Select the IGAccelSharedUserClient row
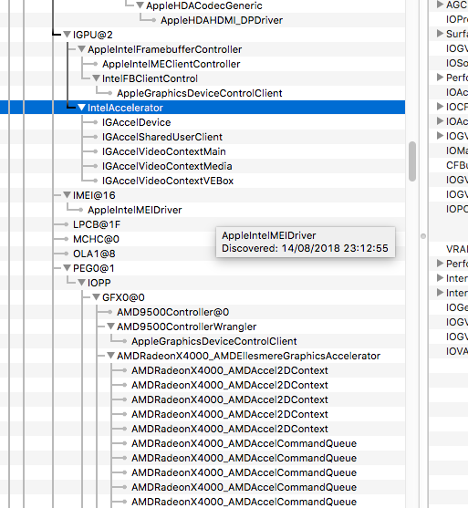The width and height of the screenshot is (468, 508). point(162,137)
